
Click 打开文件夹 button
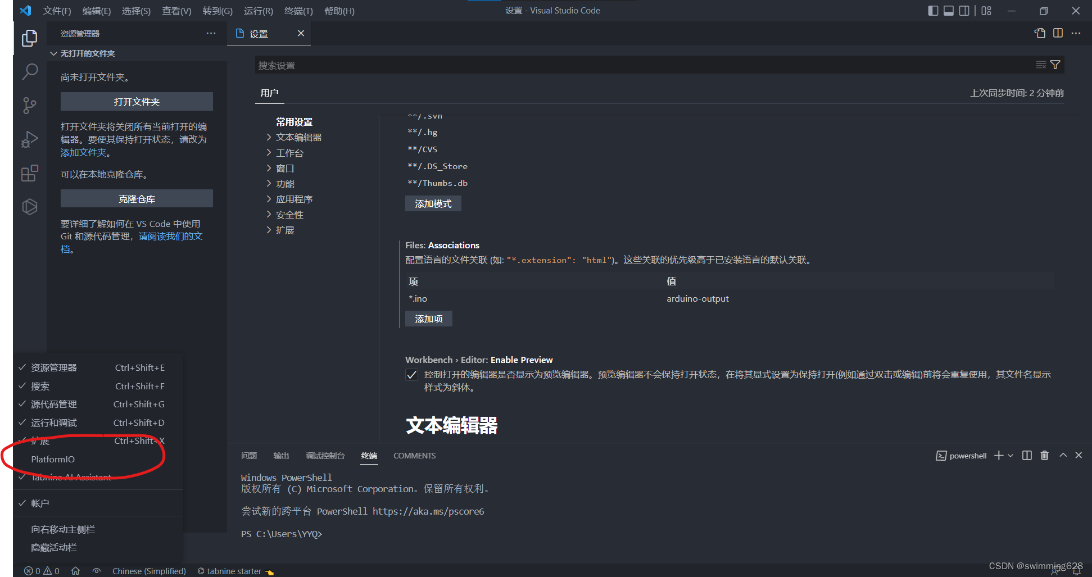[137, 102]
